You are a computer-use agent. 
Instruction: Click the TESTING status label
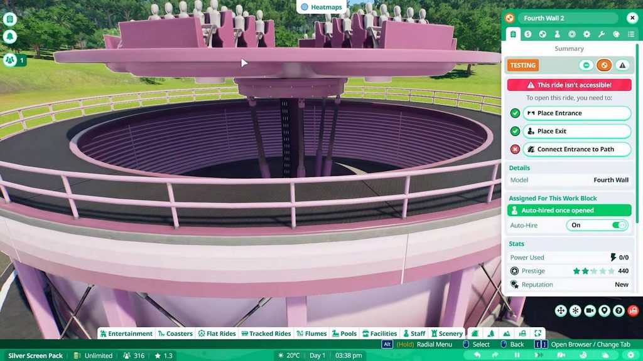click(523, 65)
